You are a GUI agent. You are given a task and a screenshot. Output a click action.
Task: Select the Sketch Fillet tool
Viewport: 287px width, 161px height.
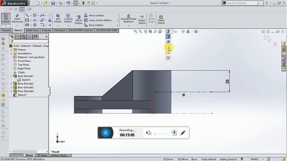point(42,25)
